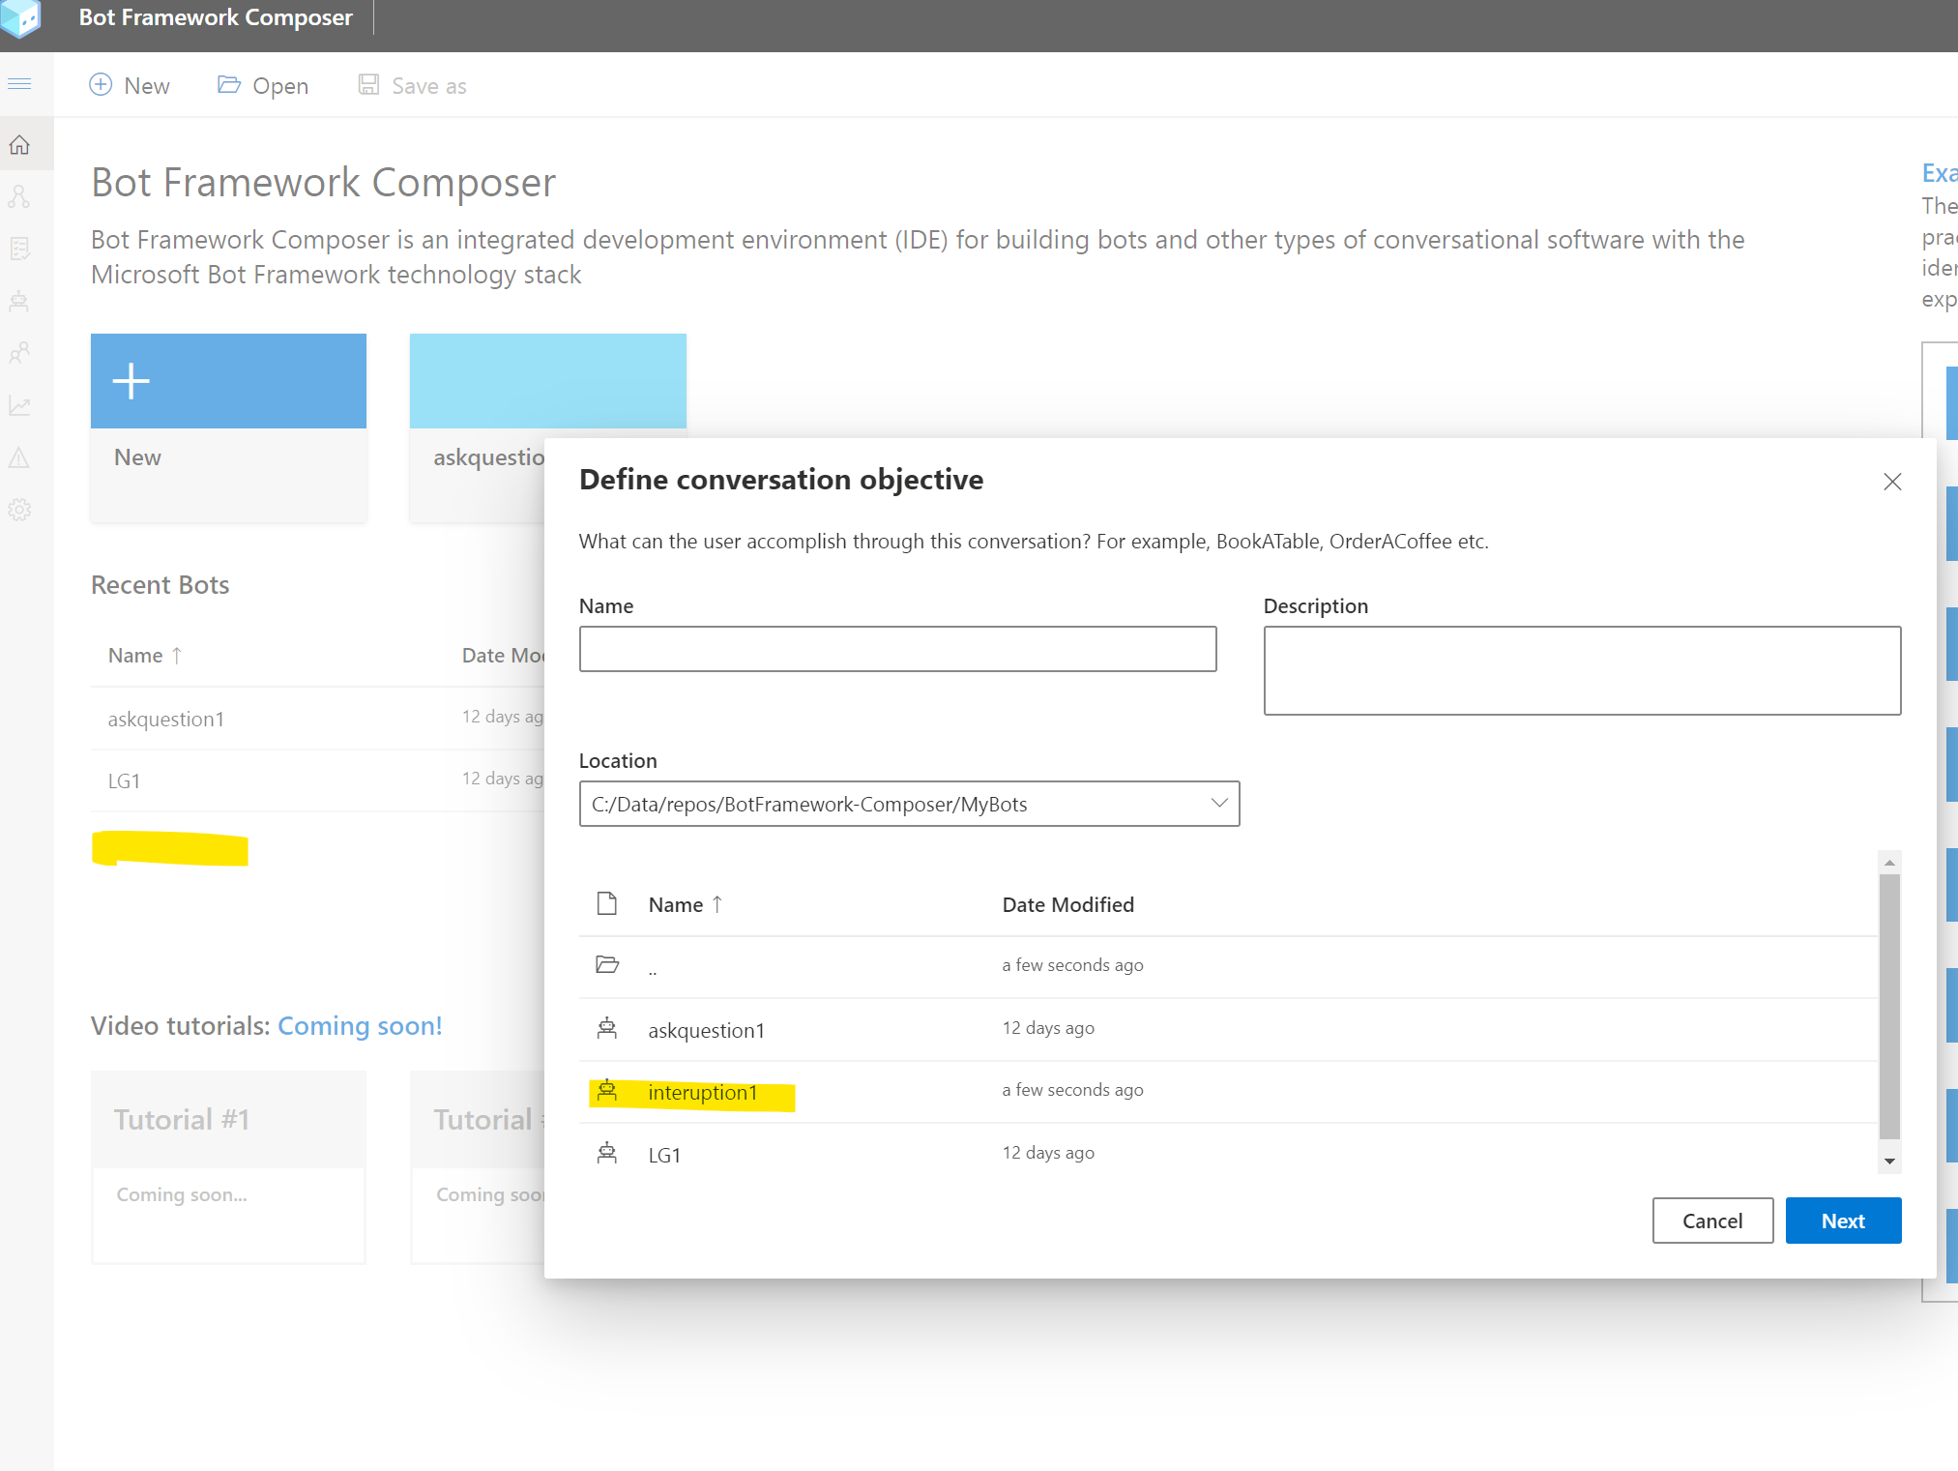Image resolution: width=1958 pixels, height=1471 pixels.
Task: Collapse the sidebar with the hamburger icon
Action: point(19,84)
